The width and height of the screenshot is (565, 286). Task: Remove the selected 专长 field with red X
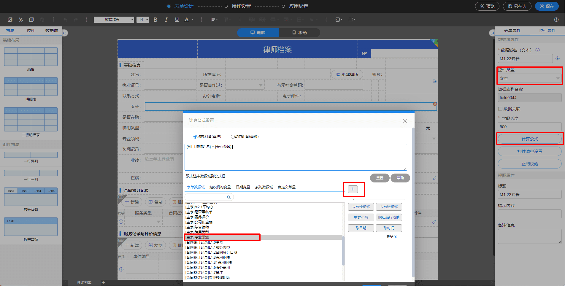tap(435, 104)
